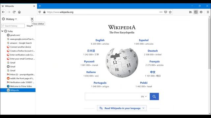Viewport: 211px width, 118px height.
Task: Open the View sort dropdown
Action: (29, 26)
